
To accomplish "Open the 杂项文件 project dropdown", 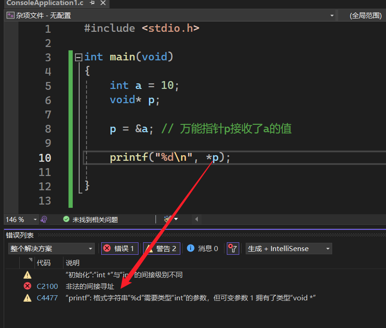I will (332, 16).
